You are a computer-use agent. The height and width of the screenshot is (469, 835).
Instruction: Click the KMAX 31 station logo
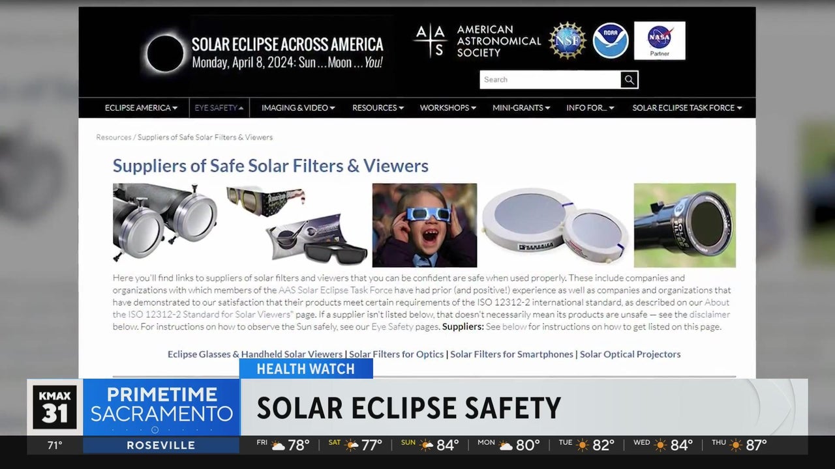point(55,407)
